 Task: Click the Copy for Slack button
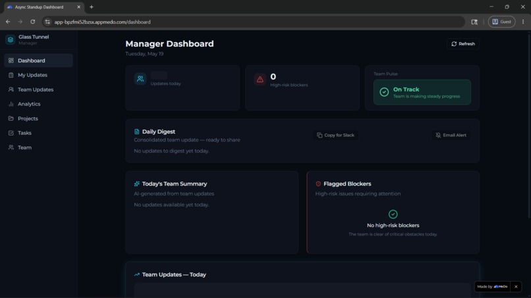point(335,135)
